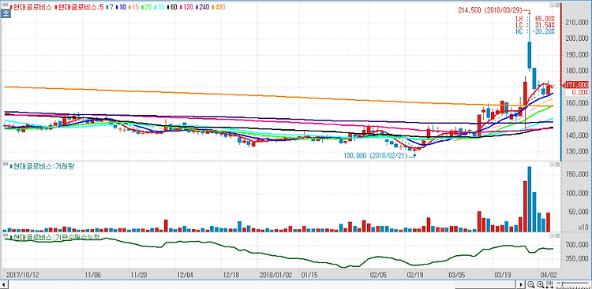The width and height of the screenshot is (592, 289).
Task: Click scrollbar left arrow button
Action: point(3,284)
